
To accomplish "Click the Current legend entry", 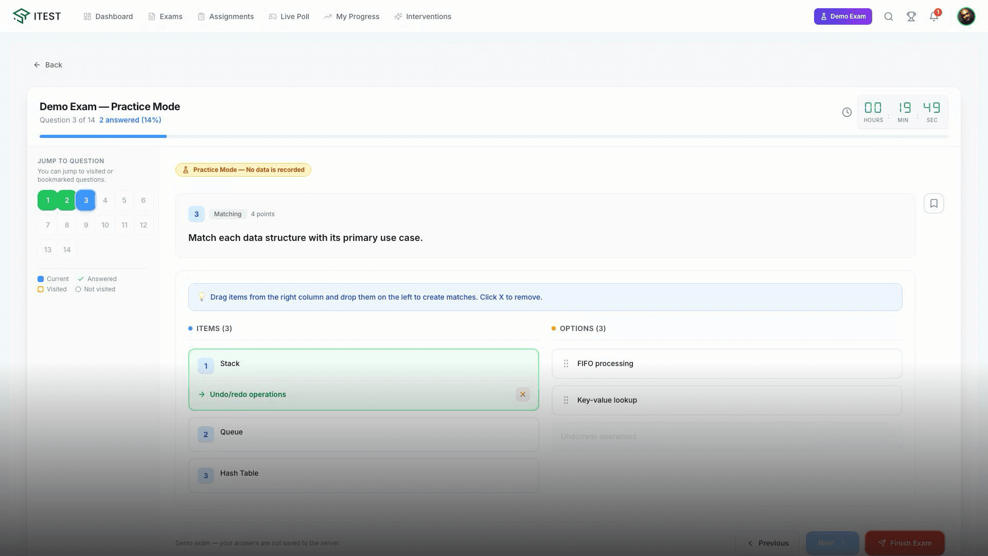I will [x=53, y=279].
